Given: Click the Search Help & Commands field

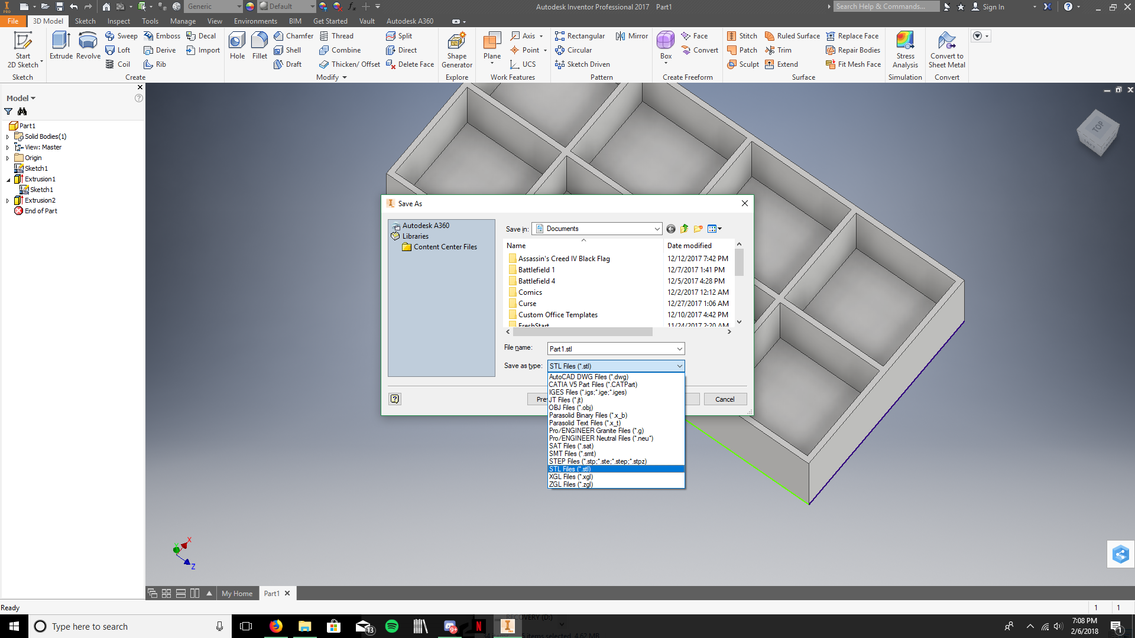Looking at the screenshot, I should click(886, 6).
